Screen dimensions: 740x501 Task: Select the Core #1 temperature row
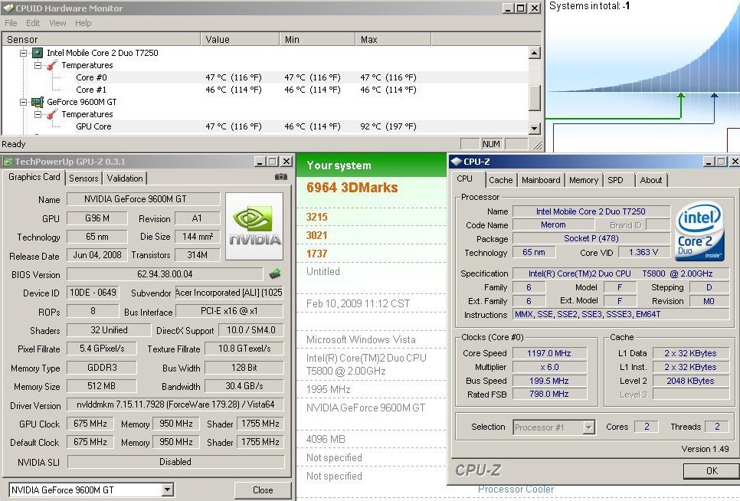(265, 90)
